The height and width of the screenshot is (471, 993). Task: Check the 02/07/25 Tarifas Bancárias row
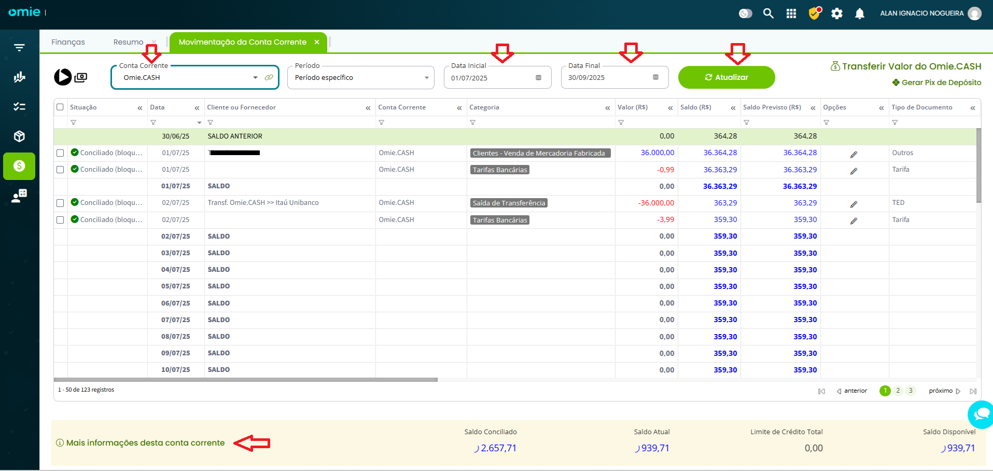click(60, 220)
